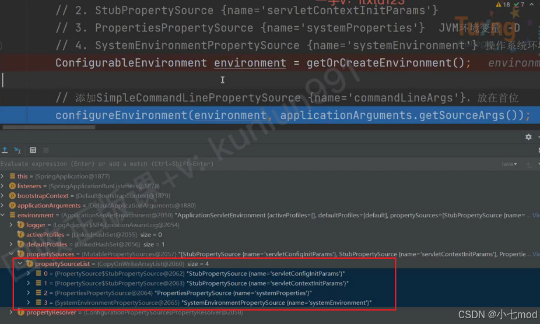The height and width of the screenshot is (324, 540).
Task: Click the element icon of list item 2
Action: (x=38, y=293)
